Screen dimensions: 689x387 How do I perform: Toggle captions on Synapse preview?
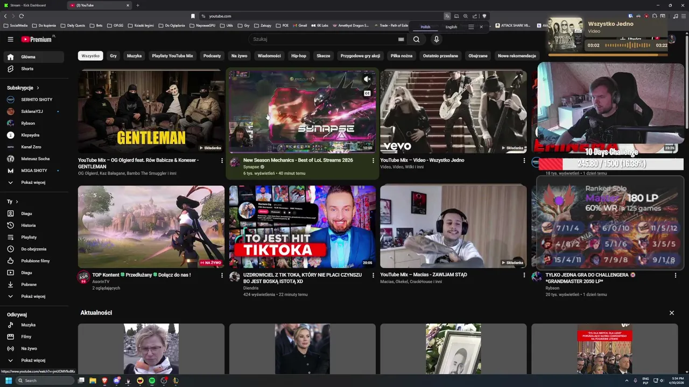(x=367, y=94)
